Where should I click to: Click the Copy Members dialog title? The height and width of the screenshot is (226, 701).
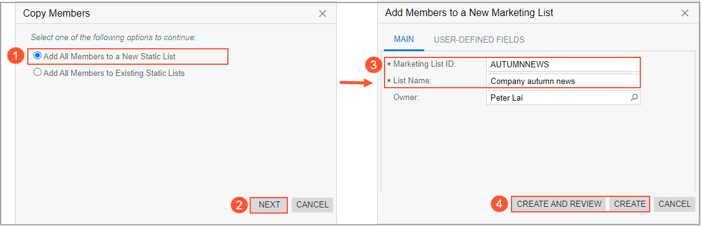pos(56,14)
